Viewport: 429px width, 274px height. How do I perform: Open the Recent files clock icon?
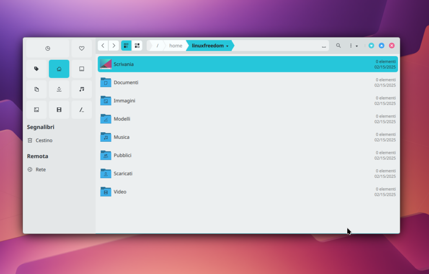[48, 49]
